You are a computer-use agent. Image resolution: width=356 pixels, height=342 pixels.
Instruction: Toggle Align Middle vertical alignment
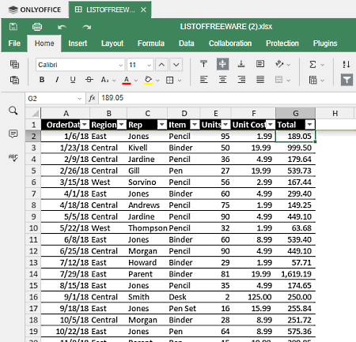[x=222, y=64]
